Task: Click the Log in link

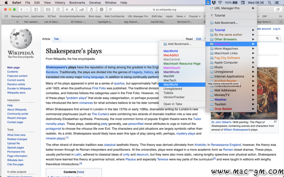Action: (277, 29)
